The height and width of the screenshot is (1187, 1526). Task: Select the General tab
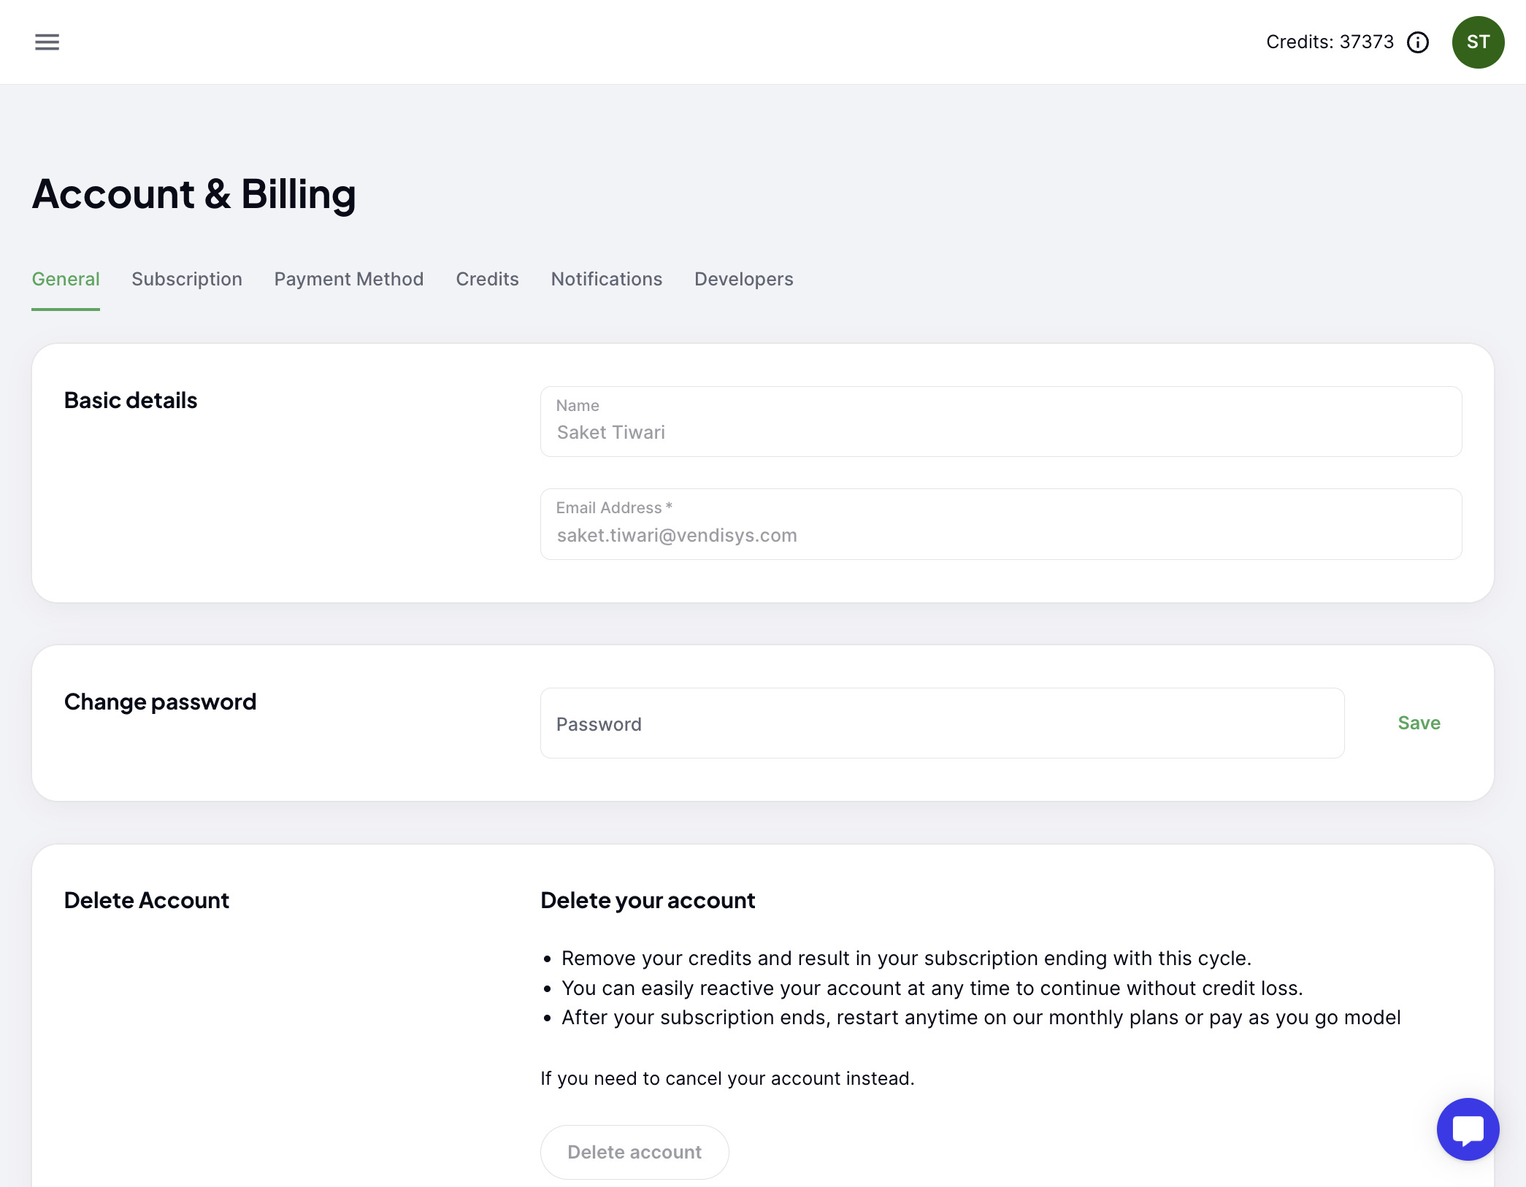[66, 279]
